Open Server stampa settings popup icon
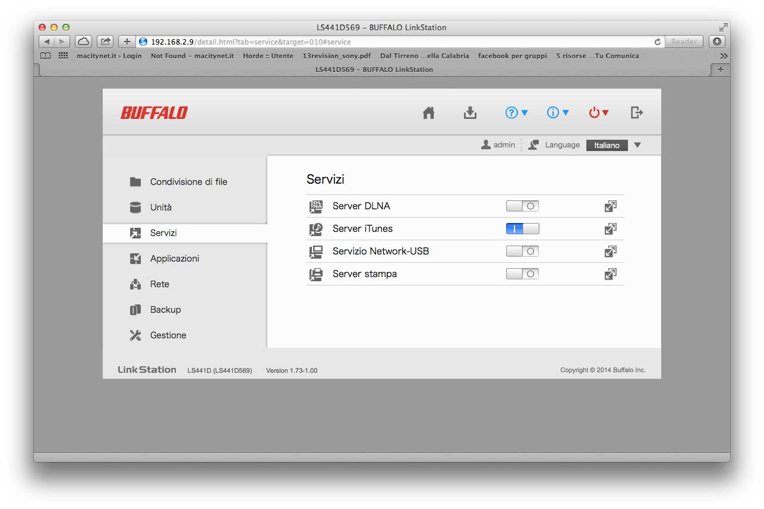The width and height of the screenshot is (764, 509). (x=610, y=274)
